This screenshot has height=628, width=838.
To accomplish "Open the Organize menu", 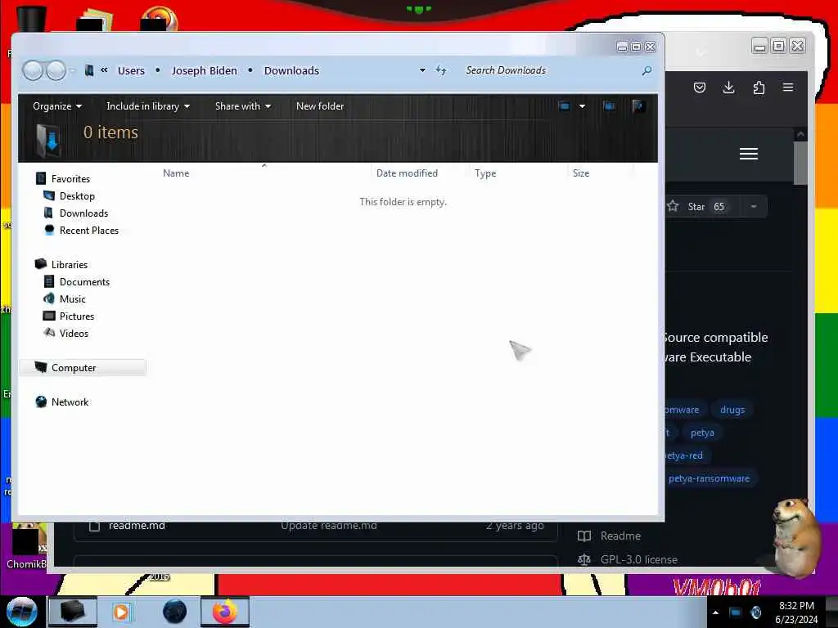I will coord(57,105).
